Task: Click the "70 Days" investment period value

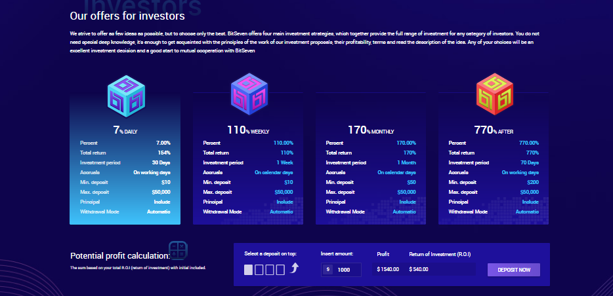Action: tap(530, 162)
